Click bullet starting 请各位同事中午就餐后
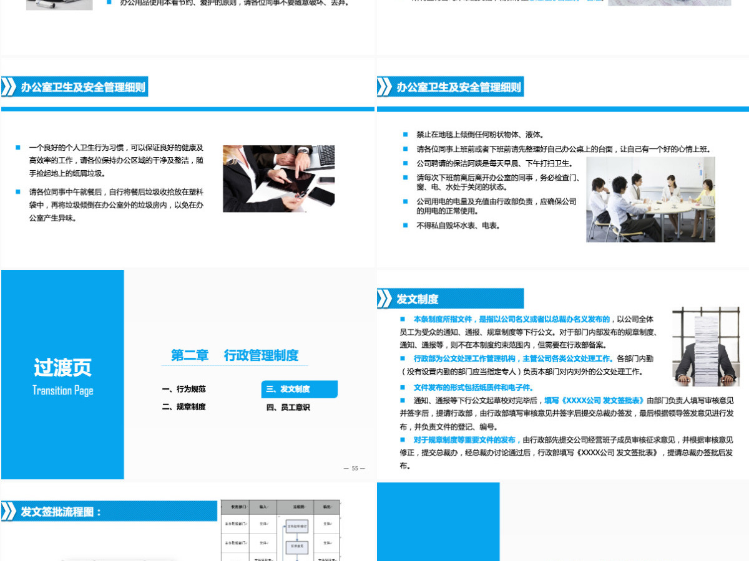 click(x=116, y=205)
